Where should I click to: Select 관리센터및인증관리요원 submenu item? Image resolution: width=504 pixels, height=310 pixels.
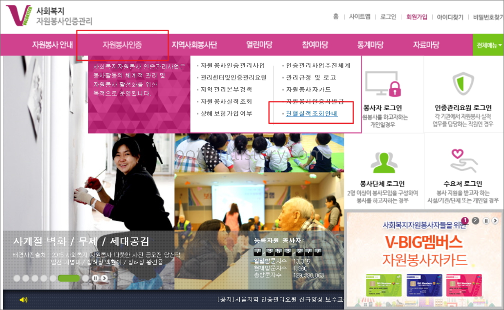click(x=233, y=77)
